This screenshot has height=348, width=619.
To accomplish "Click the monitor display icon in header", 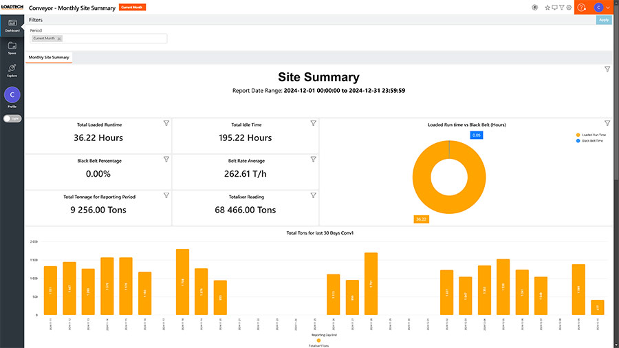I will click(x=554, y=8).
